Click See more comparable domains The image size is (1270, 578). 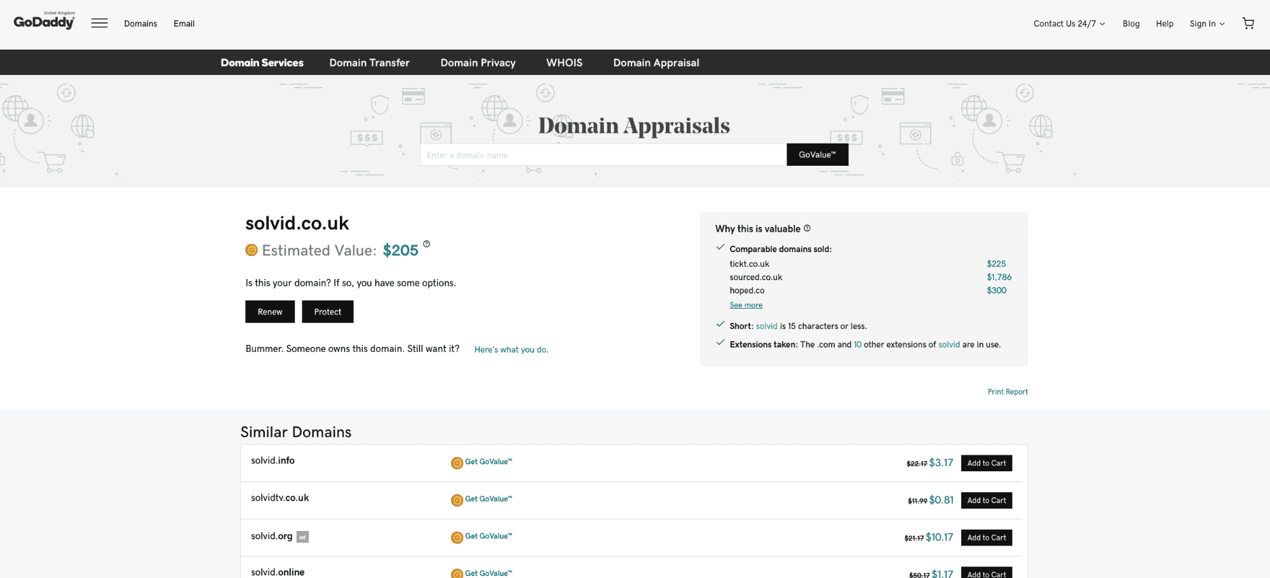pyautogui.click(x=746, y=305)
